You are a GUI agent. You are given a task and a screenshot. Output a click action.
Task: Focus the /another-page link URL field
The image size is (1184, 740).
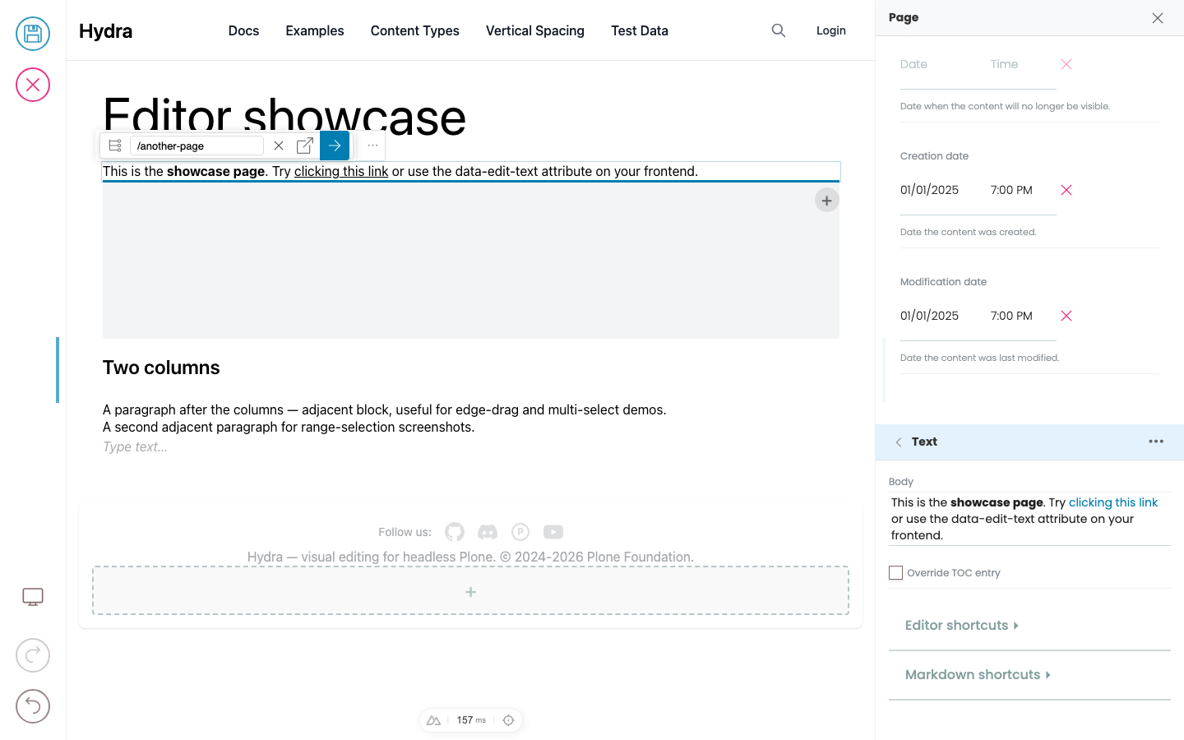coord(197,146)
